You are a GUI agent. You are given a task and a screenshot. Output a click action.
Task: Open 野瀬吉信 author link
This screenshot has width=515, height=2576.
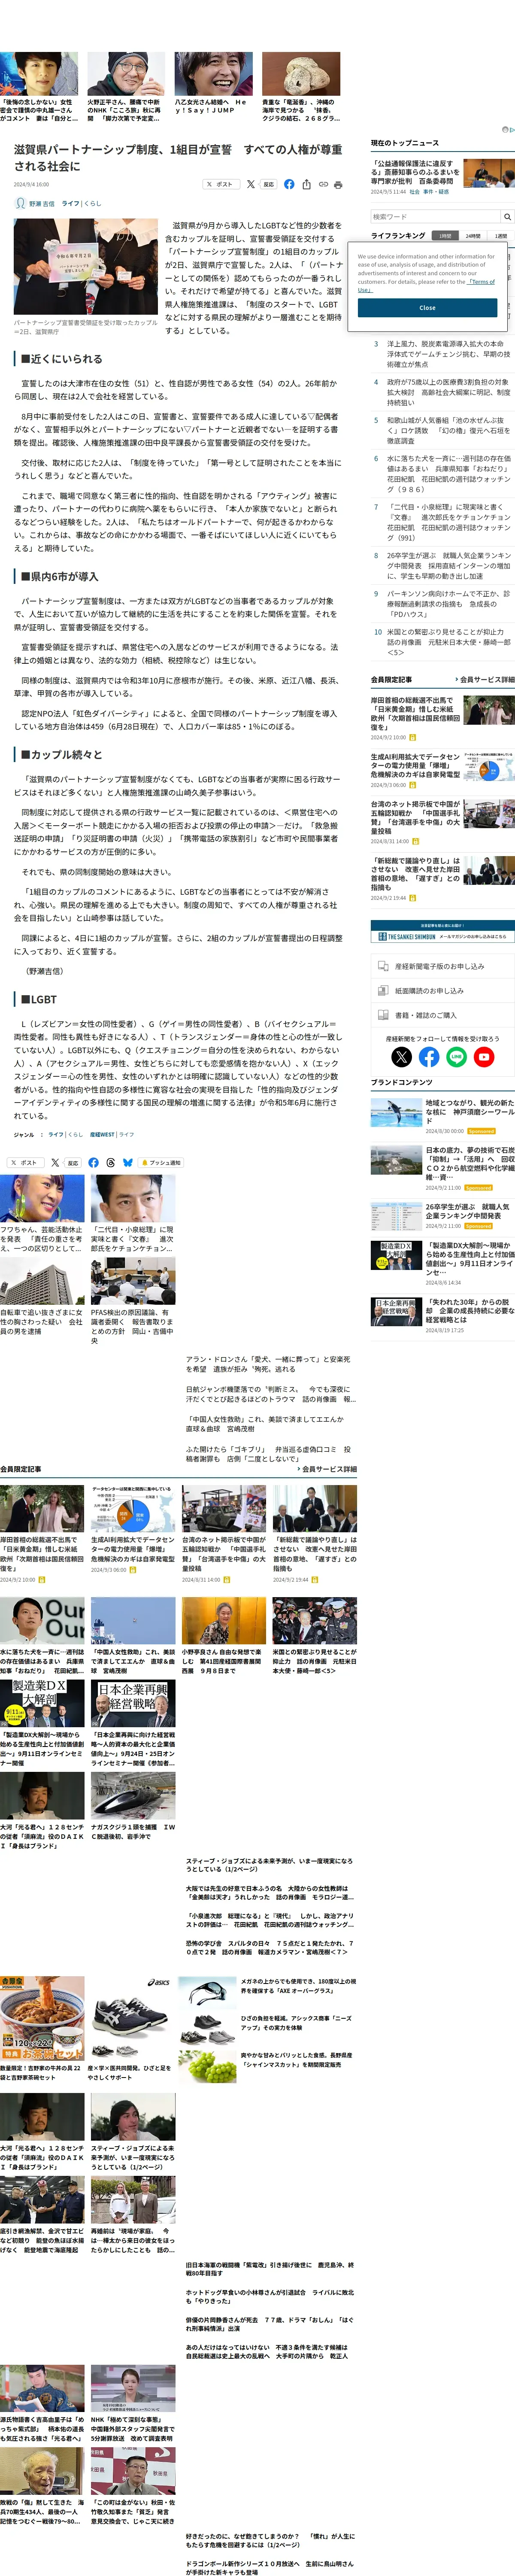click(42, 203)
